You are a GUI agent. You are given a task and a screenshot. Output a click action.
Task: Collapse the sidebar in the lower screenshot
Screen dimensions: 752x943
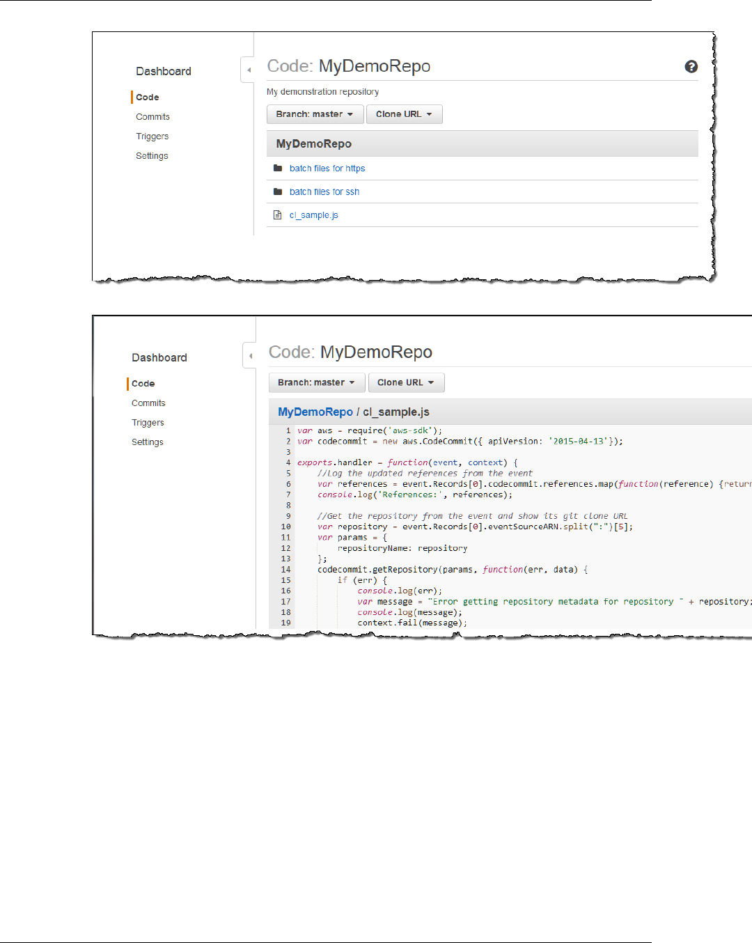click(250, 356)
